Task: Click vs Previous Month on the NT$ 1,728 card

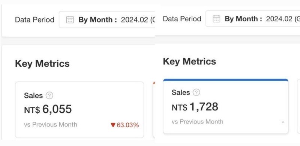Action: (198, 122)
